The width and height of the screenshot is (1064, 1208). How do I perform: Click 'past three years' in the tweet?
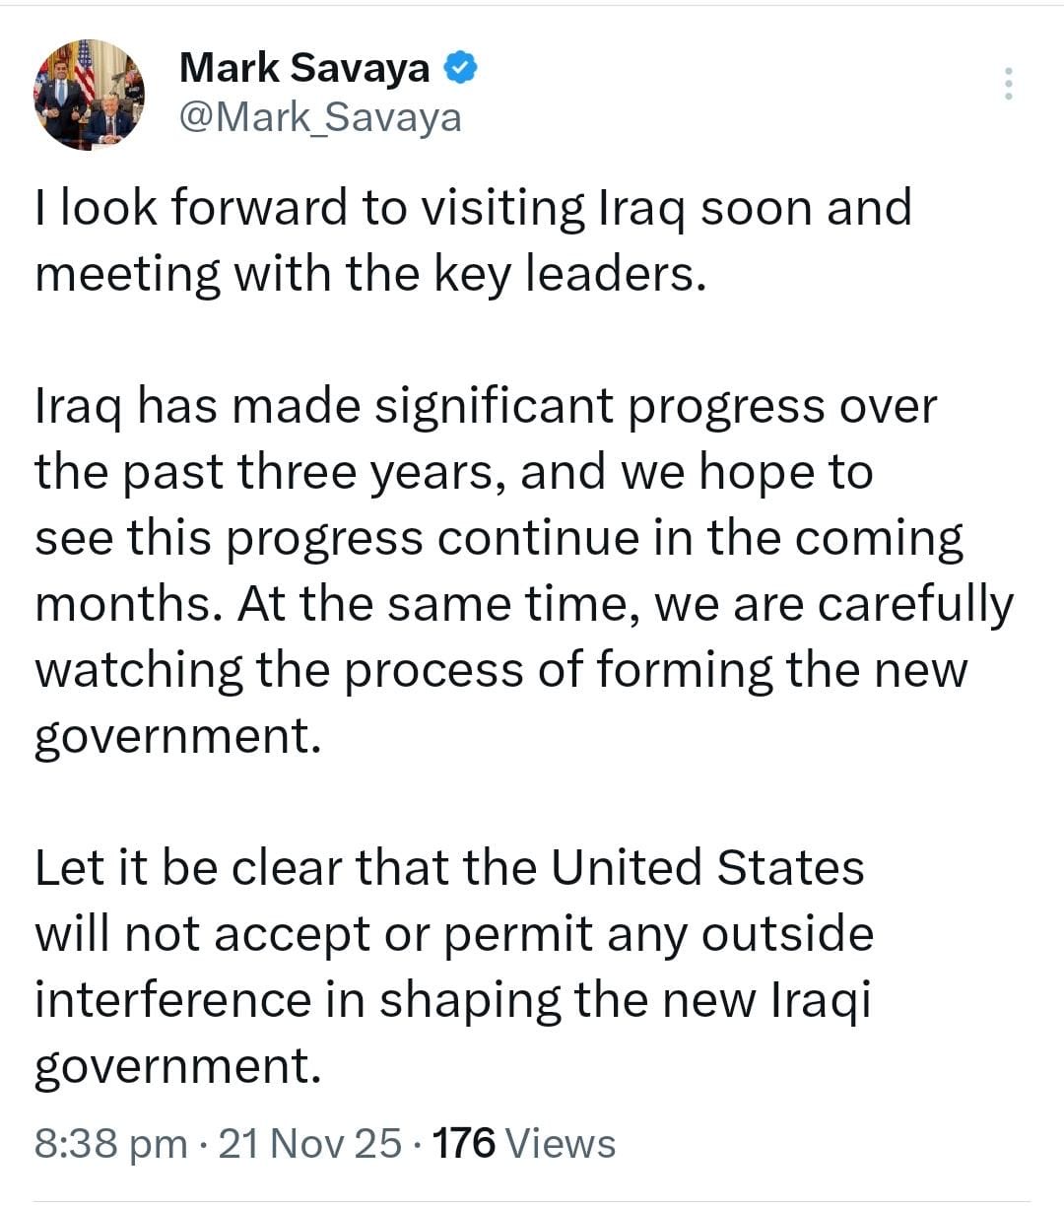pyautogui.click(x=306, y=472)
